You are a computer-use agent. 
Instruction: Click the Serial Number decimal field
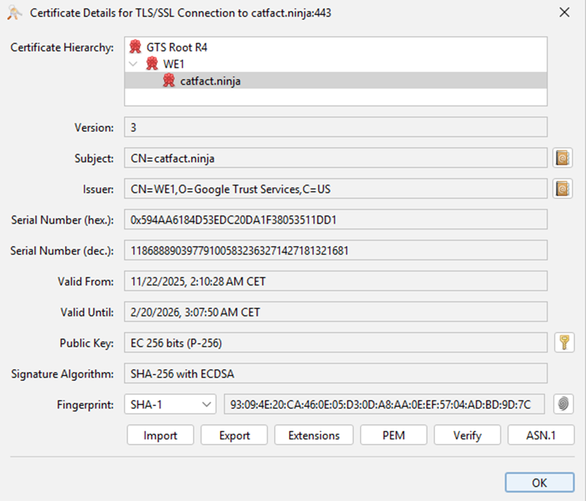pyautogui.click(x=335, y=250)
